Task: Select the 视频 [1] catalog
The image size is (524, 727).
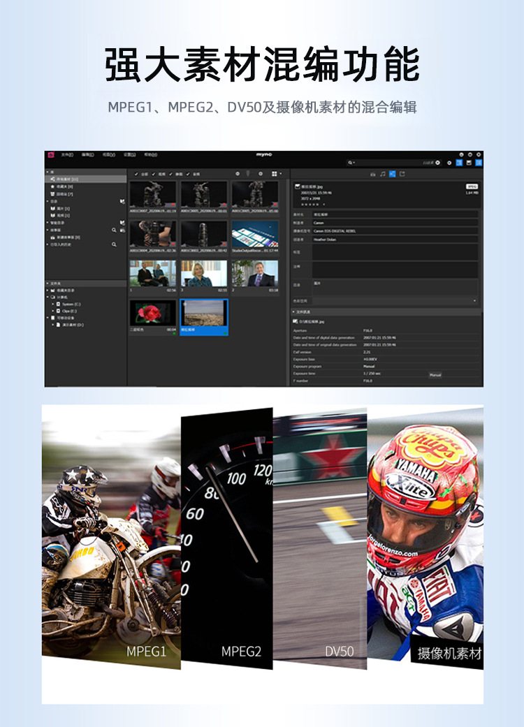Action: pos(60,216)
